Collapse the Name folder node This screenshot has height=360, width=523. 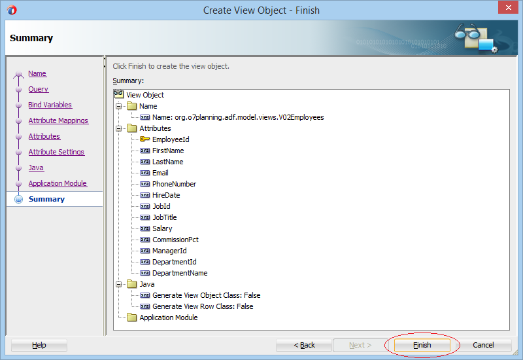118,107
